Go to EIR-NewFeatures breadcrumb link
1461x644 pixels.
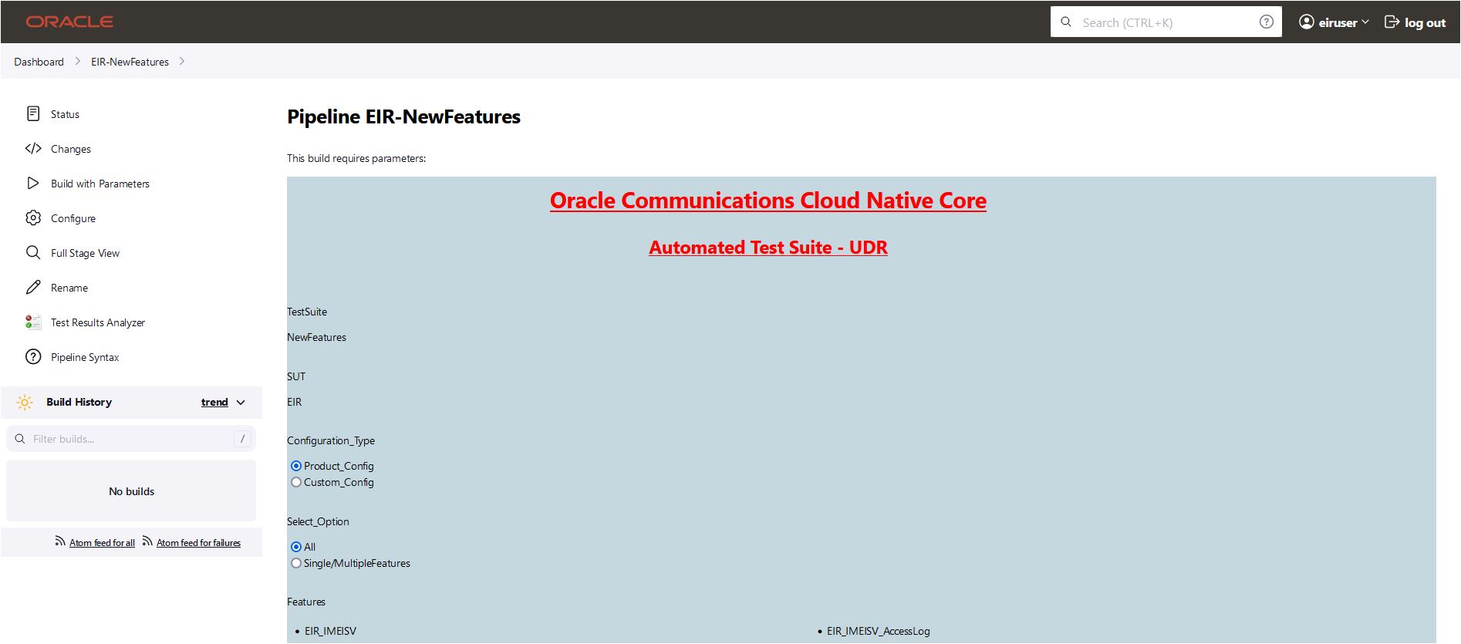coord(130,62)
